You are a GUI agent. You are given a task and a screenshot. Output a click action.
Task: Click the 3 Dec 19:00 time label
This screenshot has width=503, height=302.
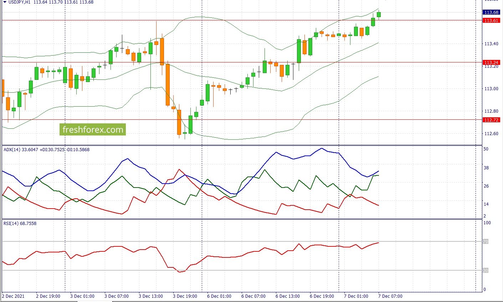[185, 296]
